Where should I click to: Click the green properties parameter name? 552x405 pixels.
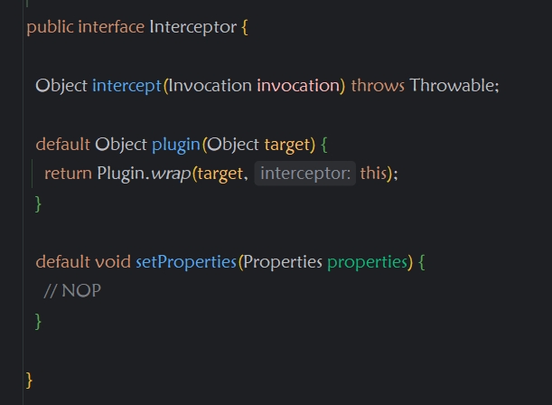click(x=367, y=261)
